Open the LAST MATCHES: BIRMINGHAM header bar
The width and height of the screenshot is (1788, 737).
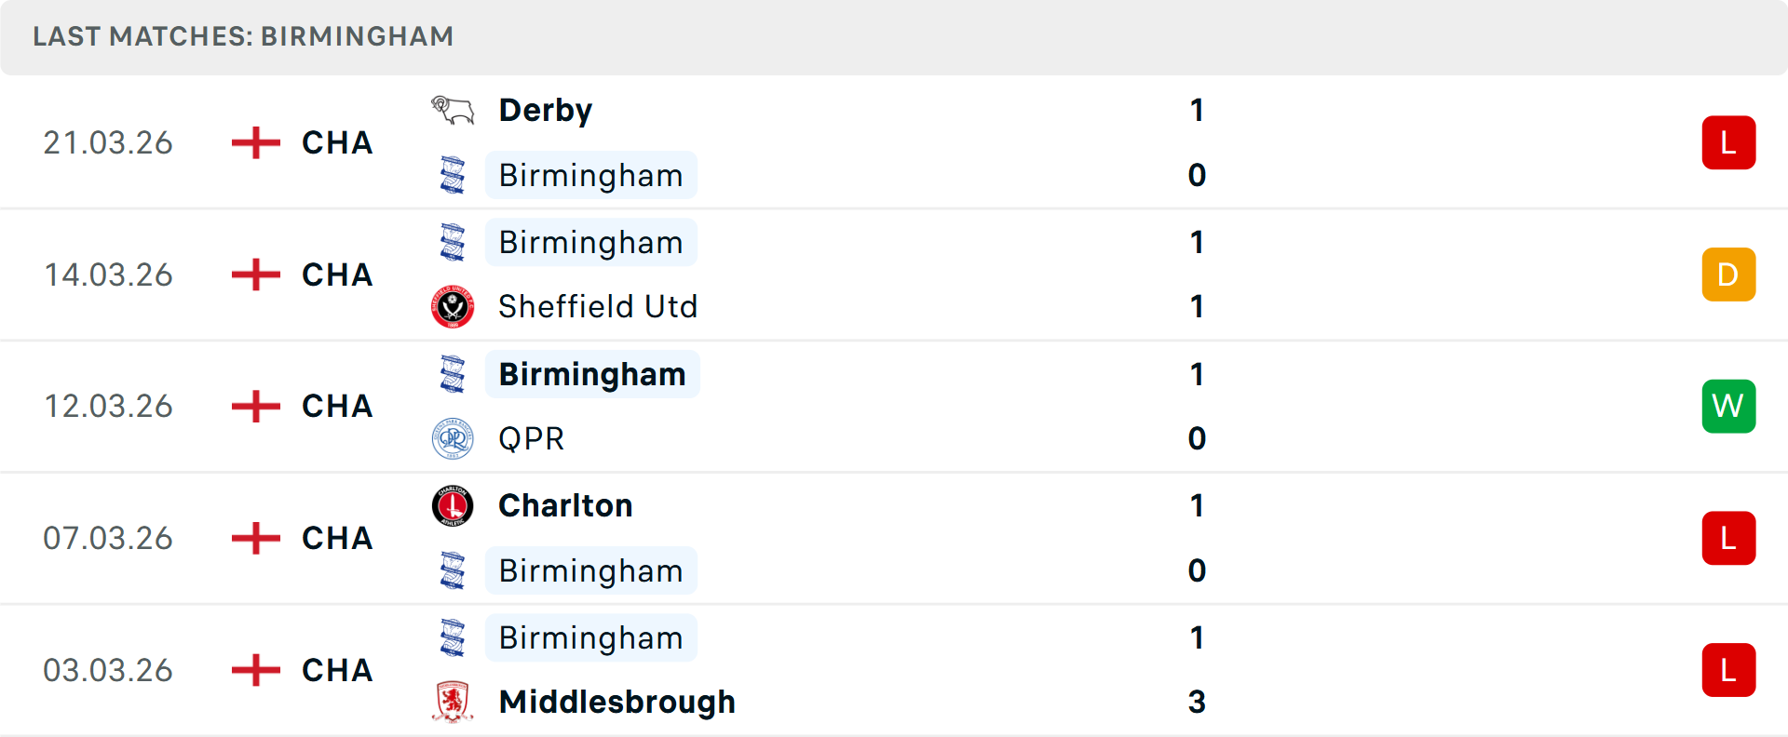pos(242,36)
